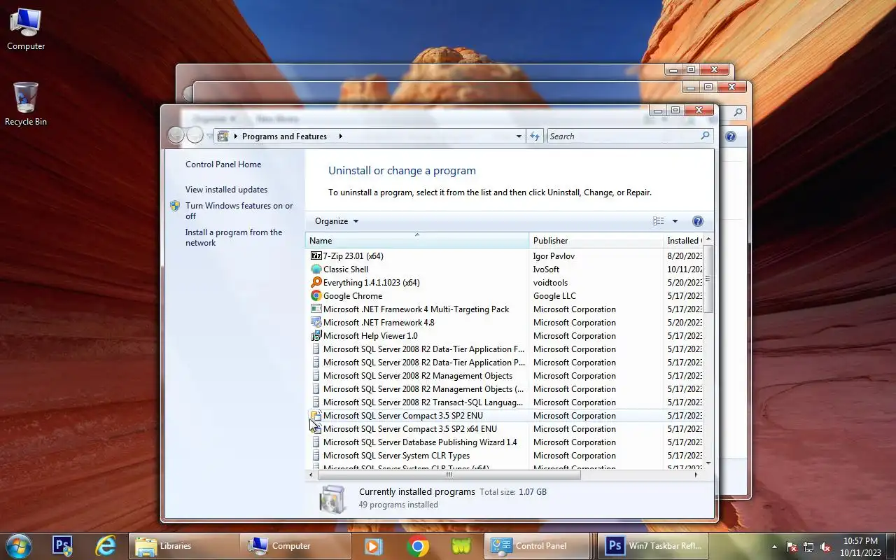Select the 7-Zip 23.01 (x64) program icon

pyautogui.click(x=316, y=256)
